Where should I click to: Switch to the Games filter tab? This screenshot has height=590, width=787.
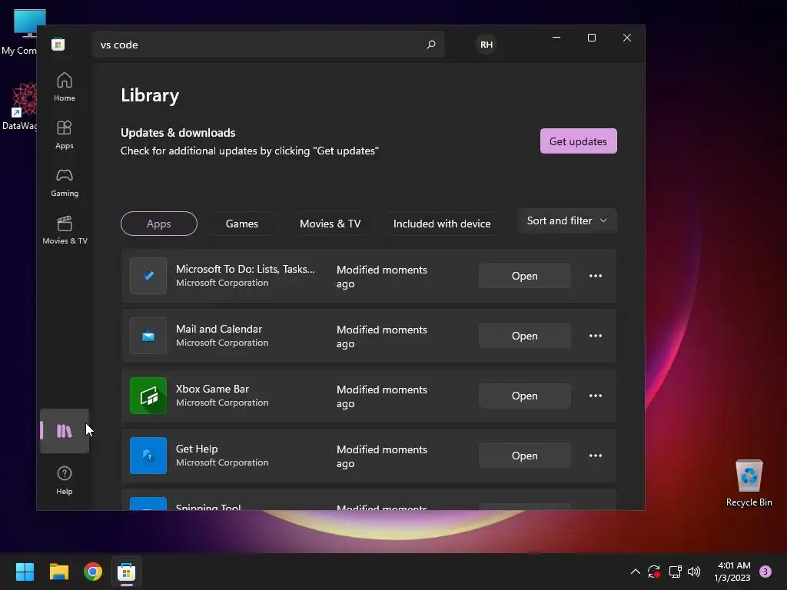(x=241, y=224)
